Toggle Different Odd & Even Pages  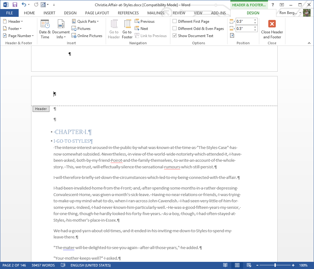tap(175, 29)
